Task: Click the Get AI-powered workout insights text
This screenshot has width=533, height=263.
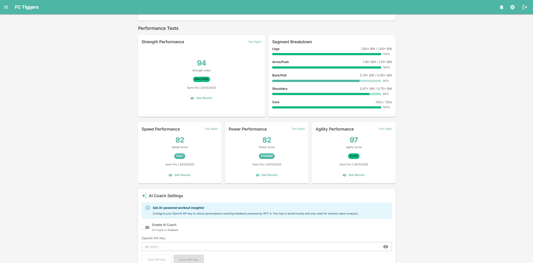Action: pyautogui.click(x=179, y=208)
